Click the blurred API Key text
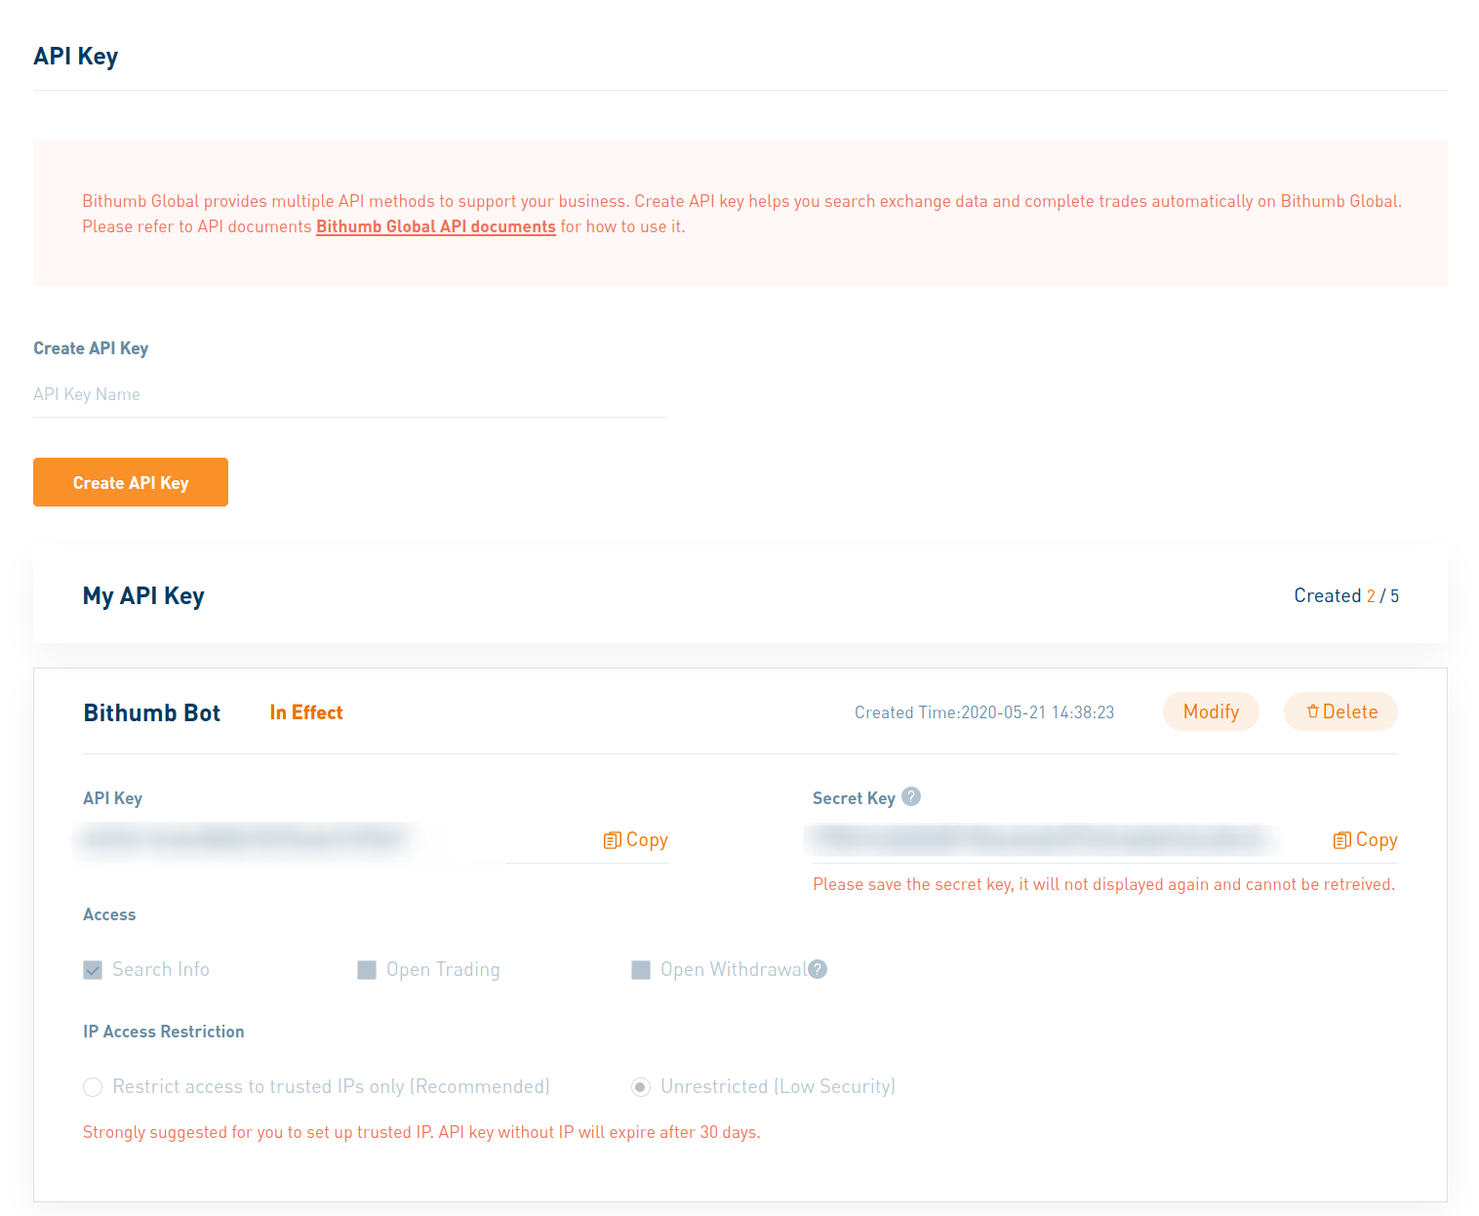Viewport: 1479px width, 1216px height. [244, 839]
